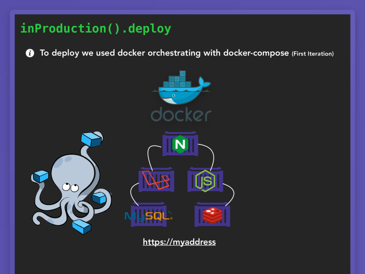Select the Laravel container icon
The height and width of the screenshot is (274, 365).
[x=156, y=180]
